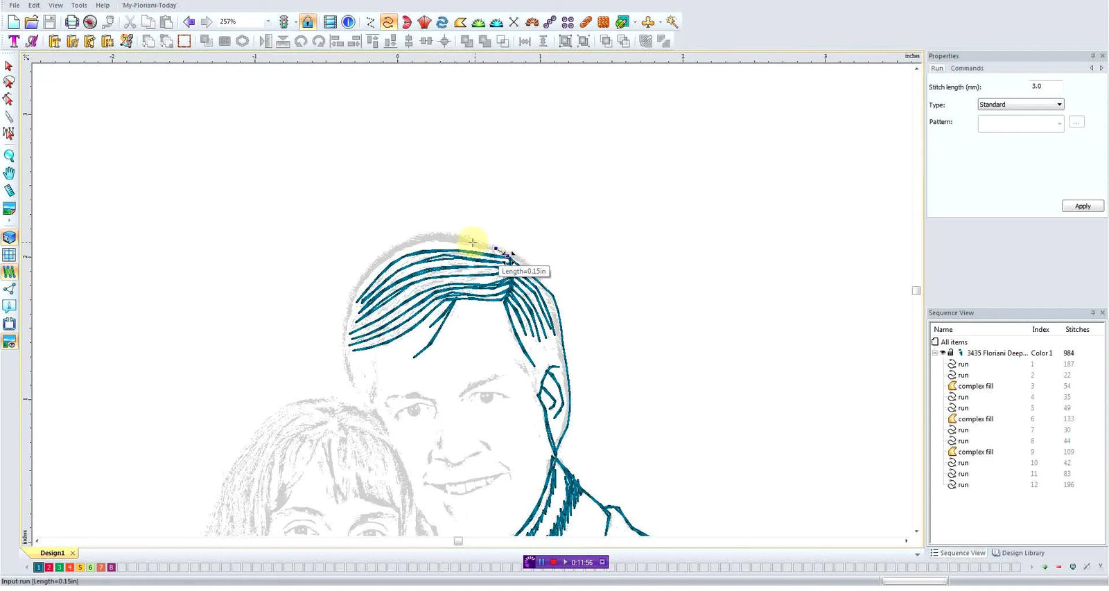Create a new design file
1109x591 pixels.
[x=14, y=22]
